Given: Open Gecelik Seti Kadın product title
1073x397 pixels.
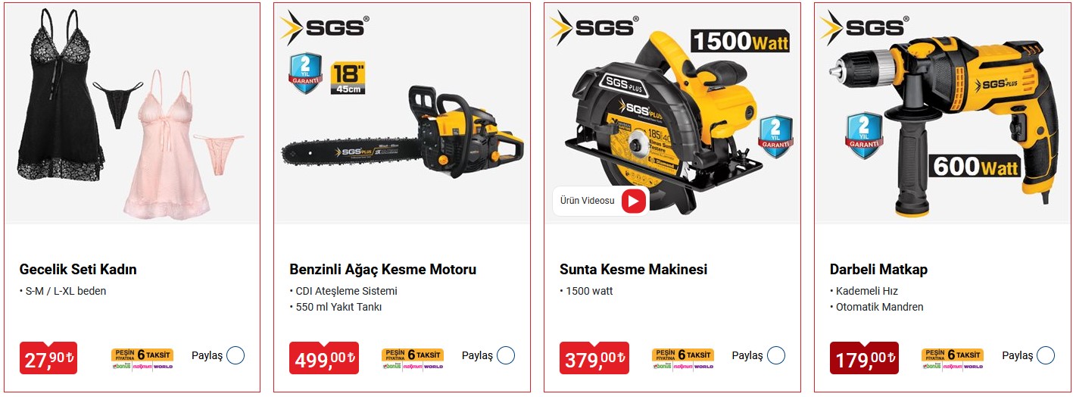Looking at the screenshot, I should coord(78,270).
